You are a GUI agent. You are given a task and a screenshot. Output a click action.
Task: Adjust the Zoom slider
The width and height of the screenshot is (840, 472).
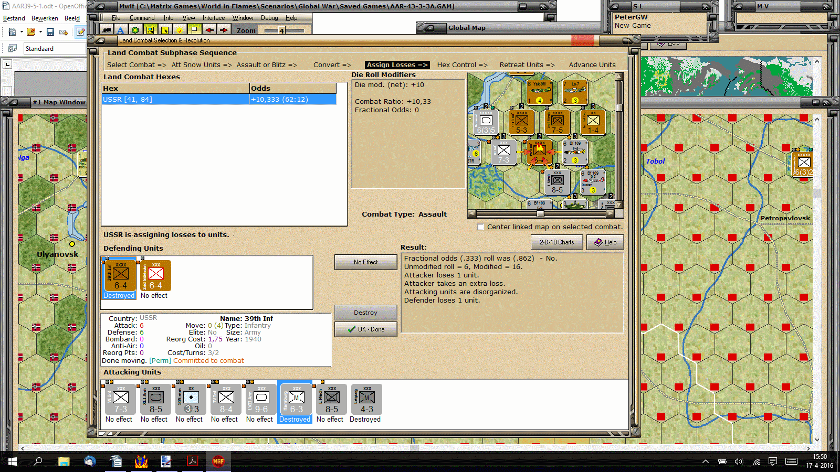[x=284, y=30]
